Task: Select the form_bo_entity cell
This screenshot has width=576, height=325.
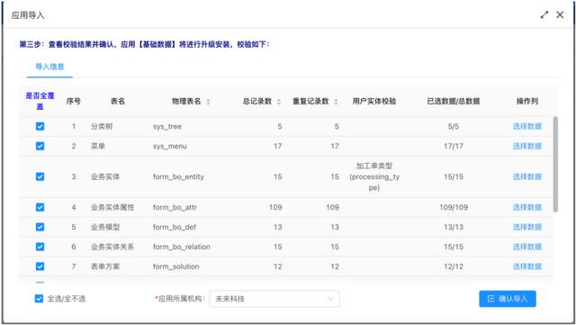Action: [x=178, y=176]
